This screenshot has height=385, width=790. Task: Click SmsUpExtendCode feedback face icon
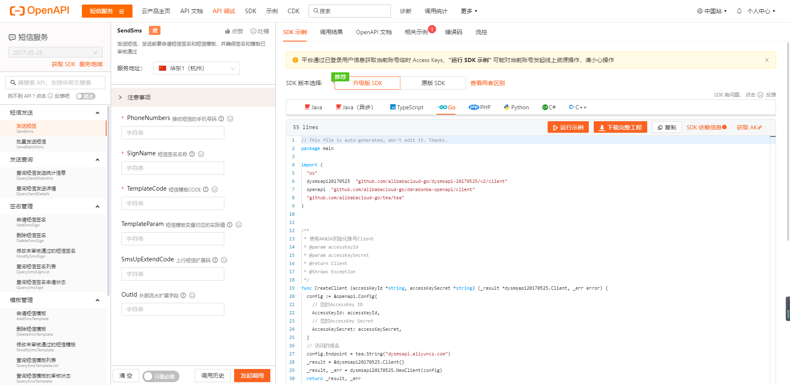click(x=224, y=260)
